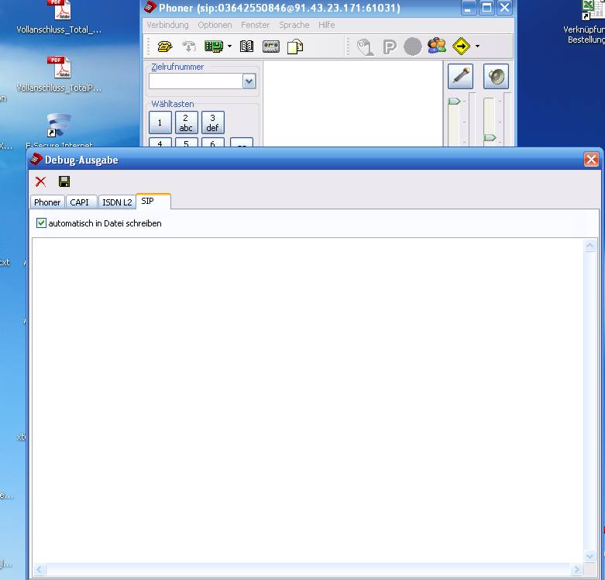Click the copy documents icon in toolbar

(295, 47)
